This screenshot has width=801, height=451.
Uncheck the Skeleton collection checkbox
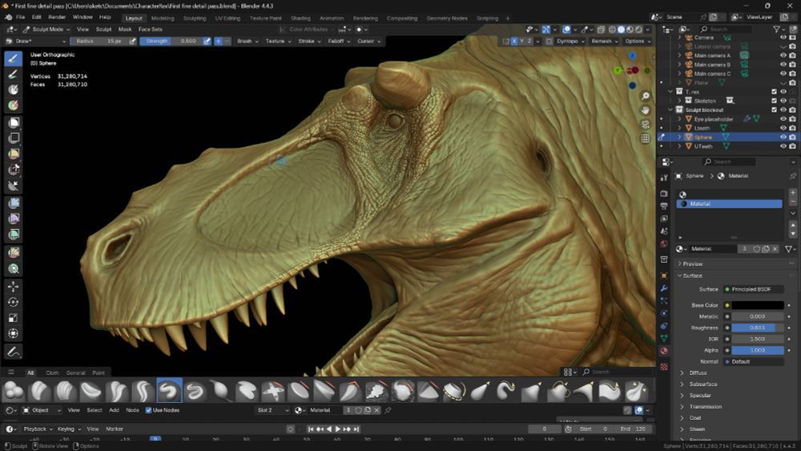tap(774, 101)
